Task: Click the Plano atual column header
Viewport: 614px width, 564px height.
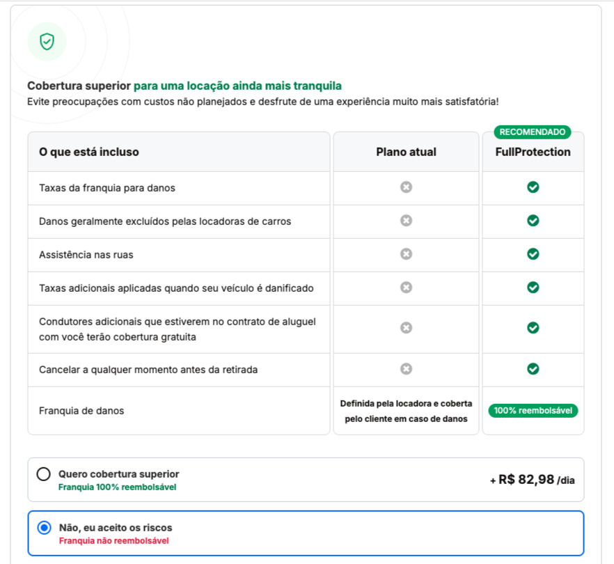Action: pos(407,152)
